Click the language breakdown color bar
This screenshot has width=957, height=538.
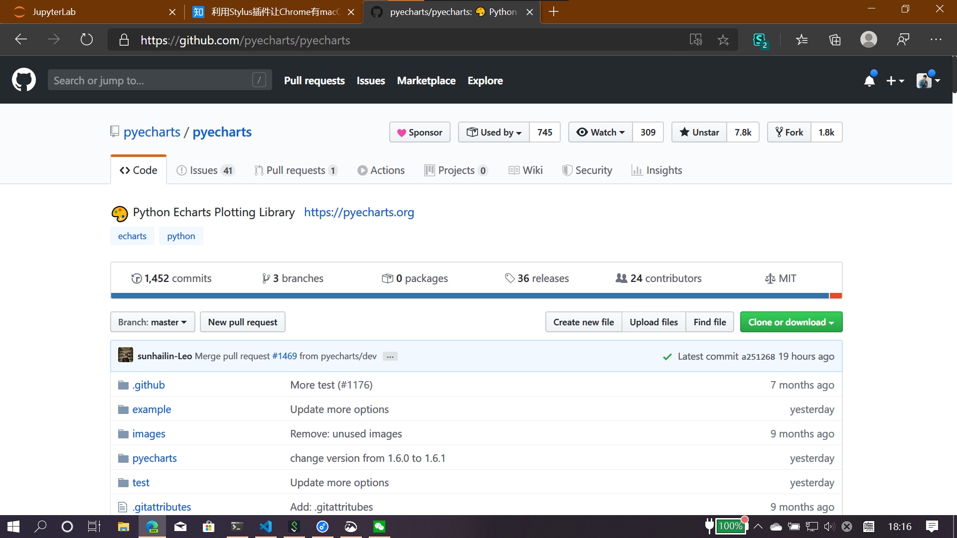click(477, 296)
